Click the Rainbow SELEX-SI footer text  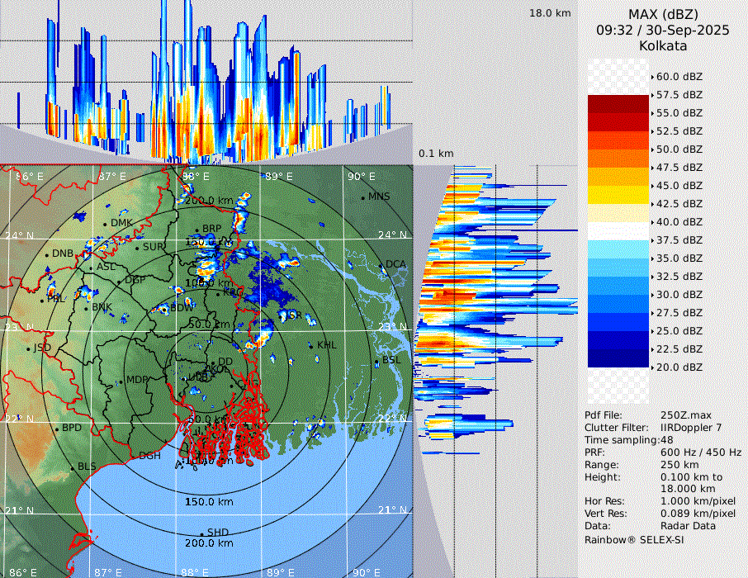tap(634, 539)
